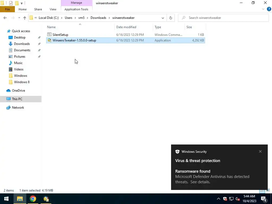Click Local Disk (C:) in address bar
The image size is (272, 204).
[49, 18]
